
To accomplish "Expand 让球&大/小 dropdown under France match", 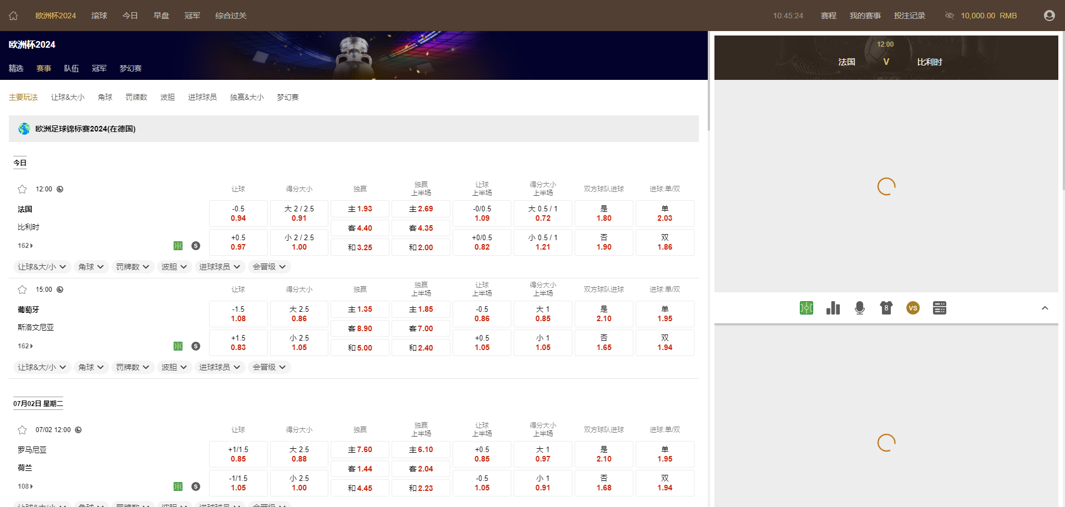I will coord(42,267).
